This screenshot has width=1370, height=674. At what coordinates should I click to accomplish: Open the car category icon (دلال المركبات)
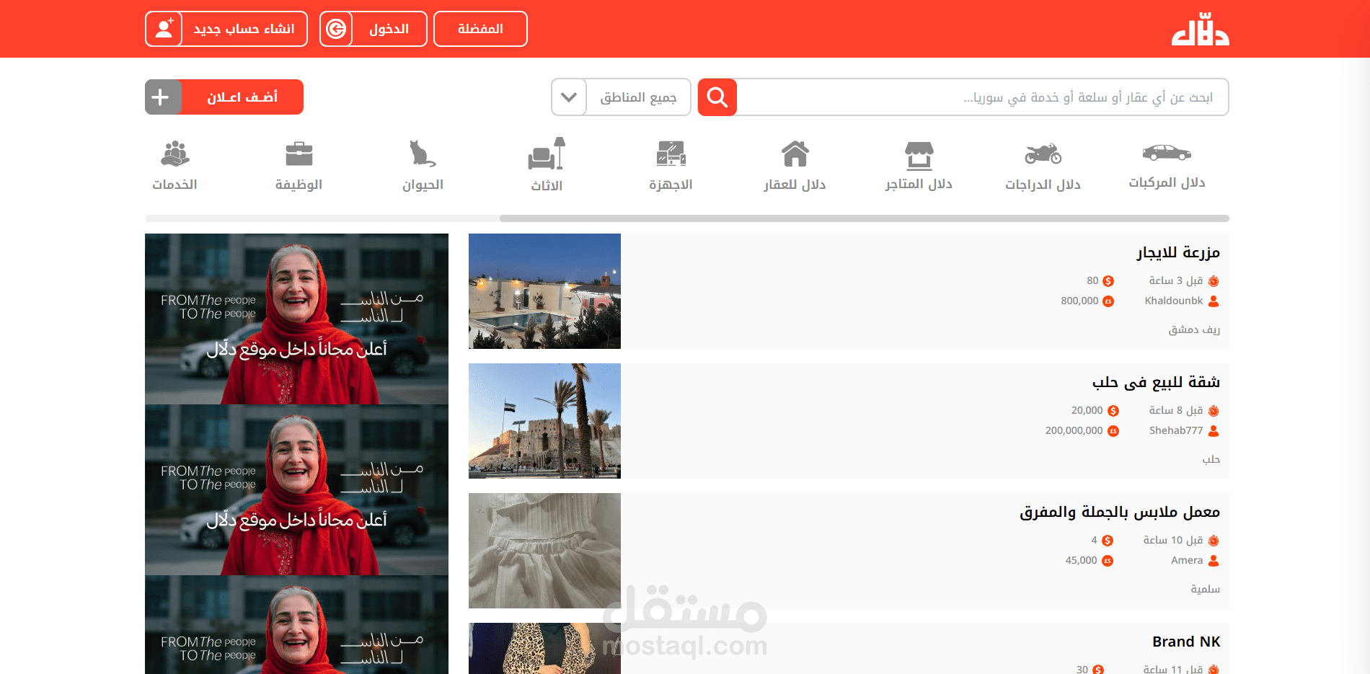click(x=1167, y=152)
